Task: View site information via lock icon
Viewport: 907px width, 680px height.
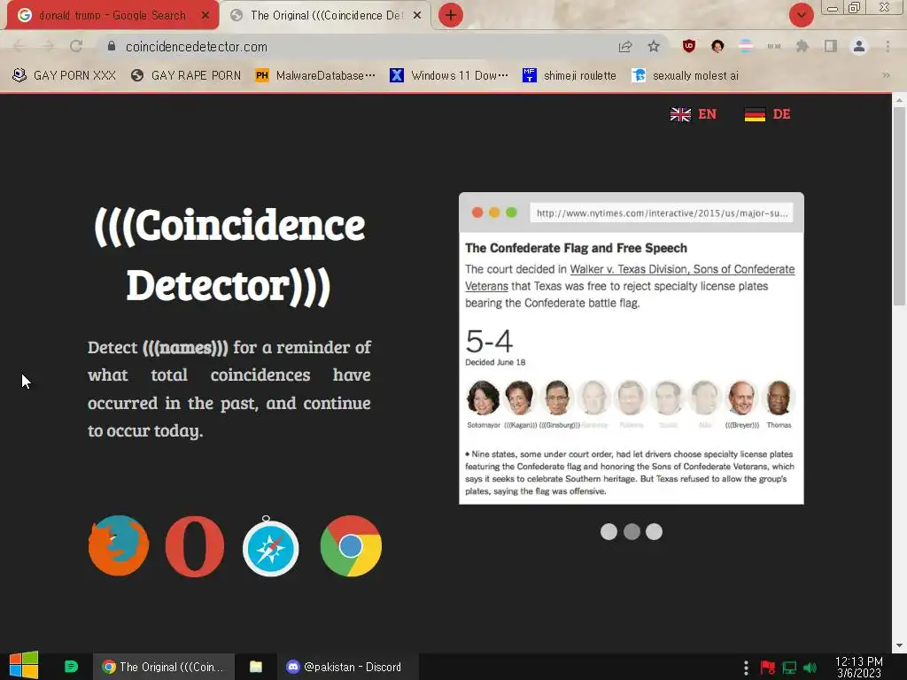Action: coord(112,46)
